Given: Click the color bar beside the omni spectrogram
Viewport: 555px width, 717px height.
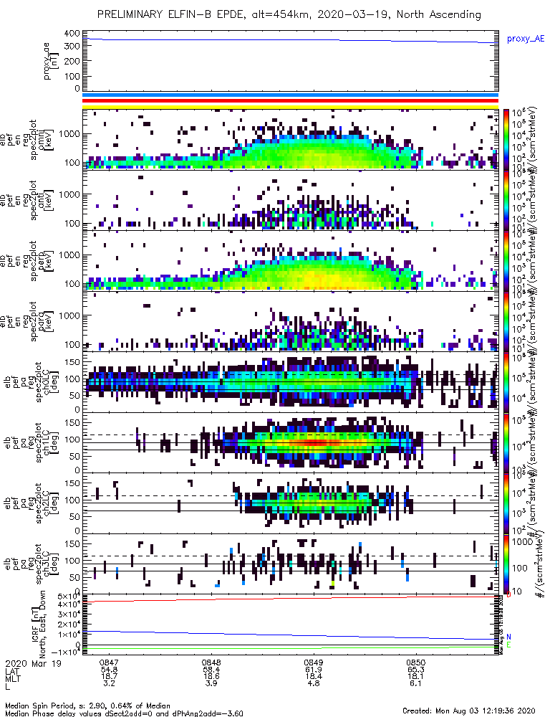Looking at the screenshot, I should [506, 140].
